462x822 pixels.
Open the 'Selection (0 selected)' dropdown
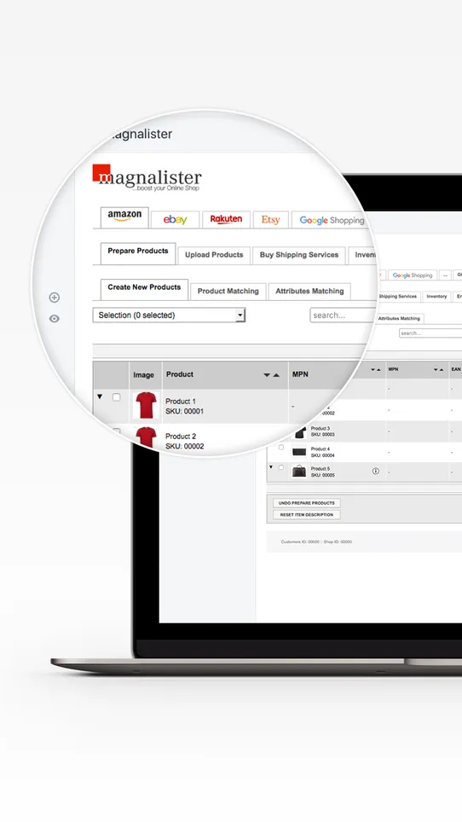[169, 315]
